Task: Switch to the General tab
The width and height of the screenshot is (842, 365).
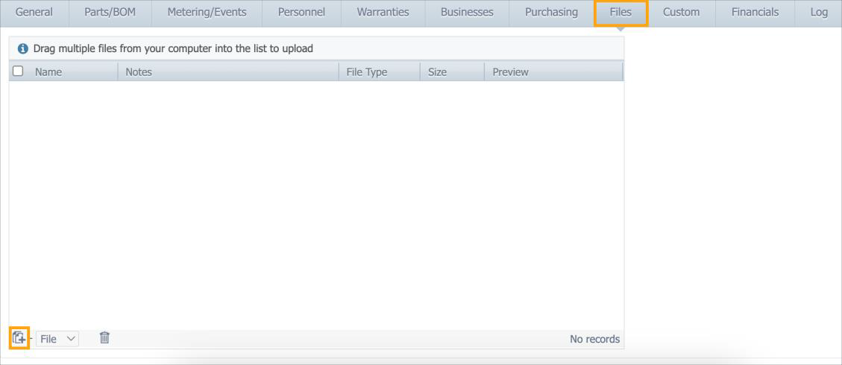Action: [34, 12]
